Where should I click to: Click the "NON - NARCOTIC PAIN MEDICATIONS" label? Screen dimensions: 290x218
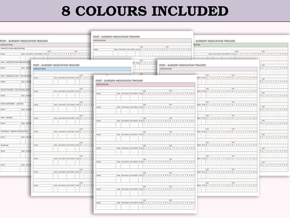(15, 62)
